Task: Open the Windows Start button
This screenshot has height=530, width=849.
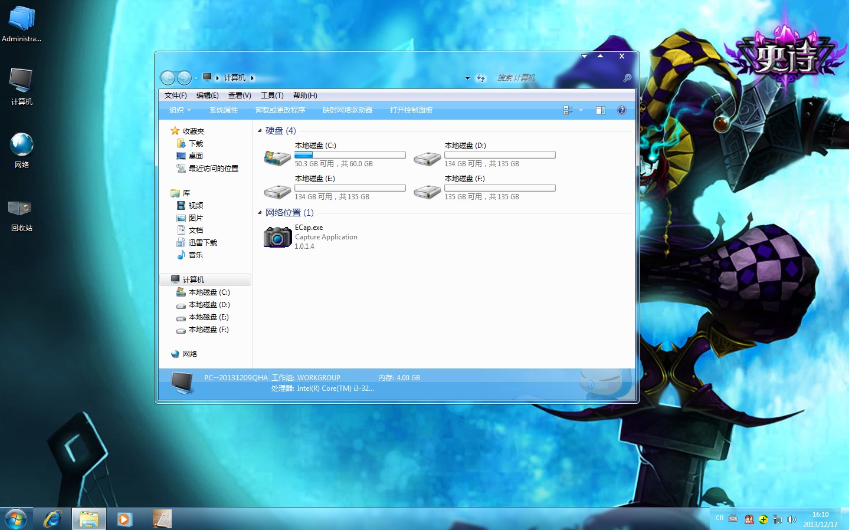Action: [x=16, y=519]
